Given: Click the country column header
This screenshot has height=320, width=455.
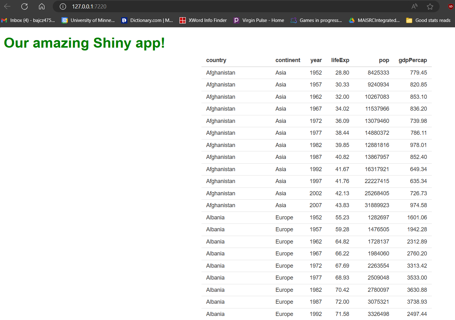Looking at the screenshot, I should [216, 60].
